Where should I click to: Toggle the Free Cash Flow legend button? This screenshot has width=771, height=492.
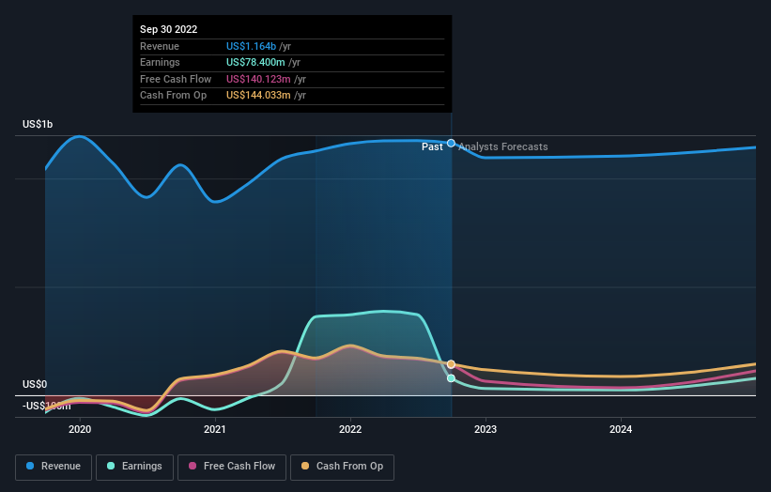click(232, 467)
